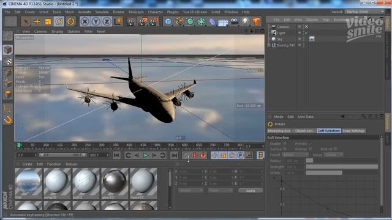Open the Array modeling objects icon
The width and height of the screenshot is (392, 220).
click(x=201, y=22)
